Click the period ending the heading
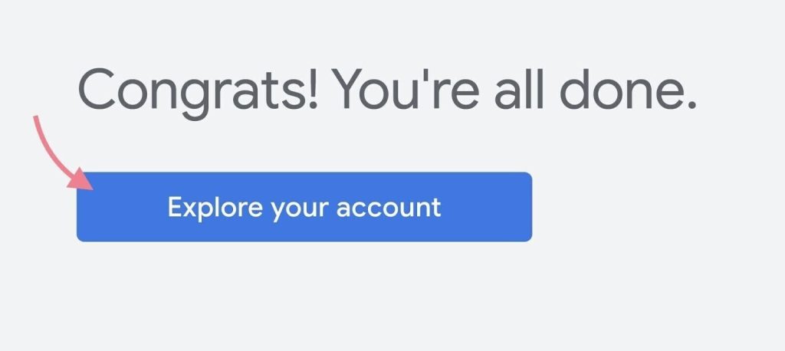This screenshot has width=785, height=351. (x=692, y=105)
